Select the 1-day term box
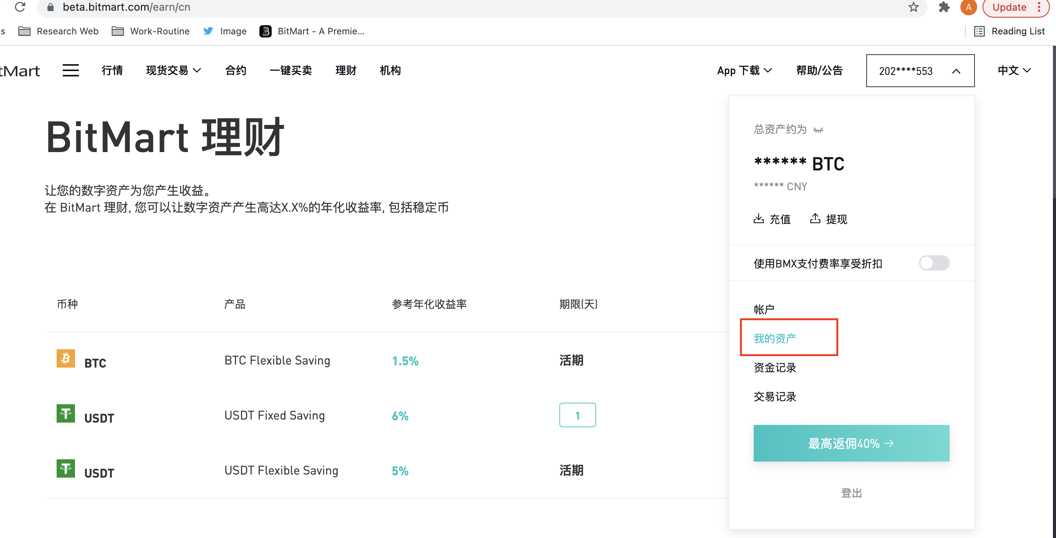 (x=577, y=415)
